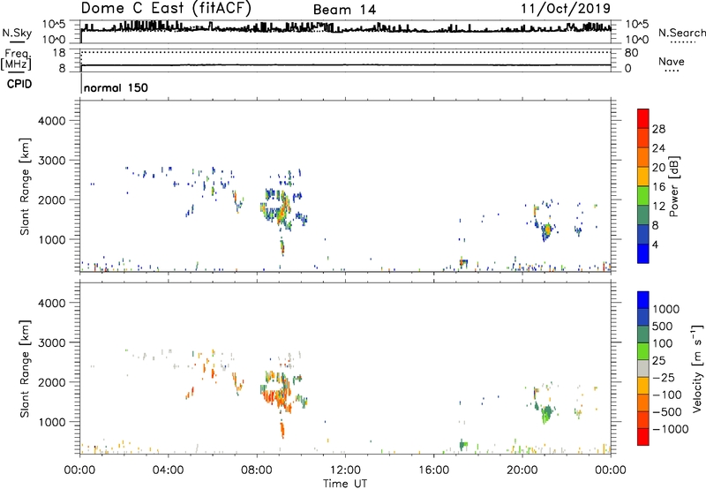The width and height of the screenshot is (706, 489).
Task: Click the "10^0" tick beside N.Search
Action: [x=637, y=40]
